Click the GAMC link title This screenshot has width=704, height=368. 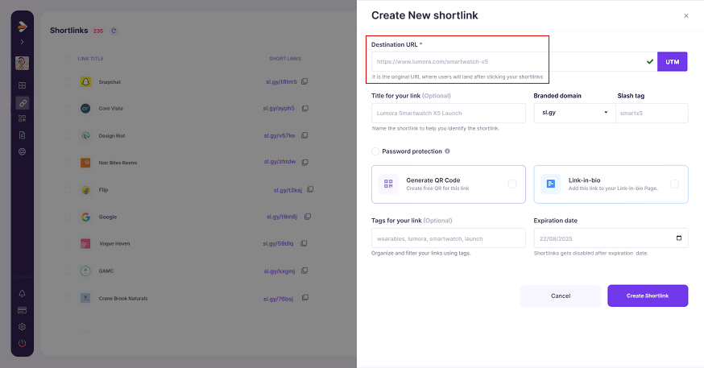click(x=106, y=271)
